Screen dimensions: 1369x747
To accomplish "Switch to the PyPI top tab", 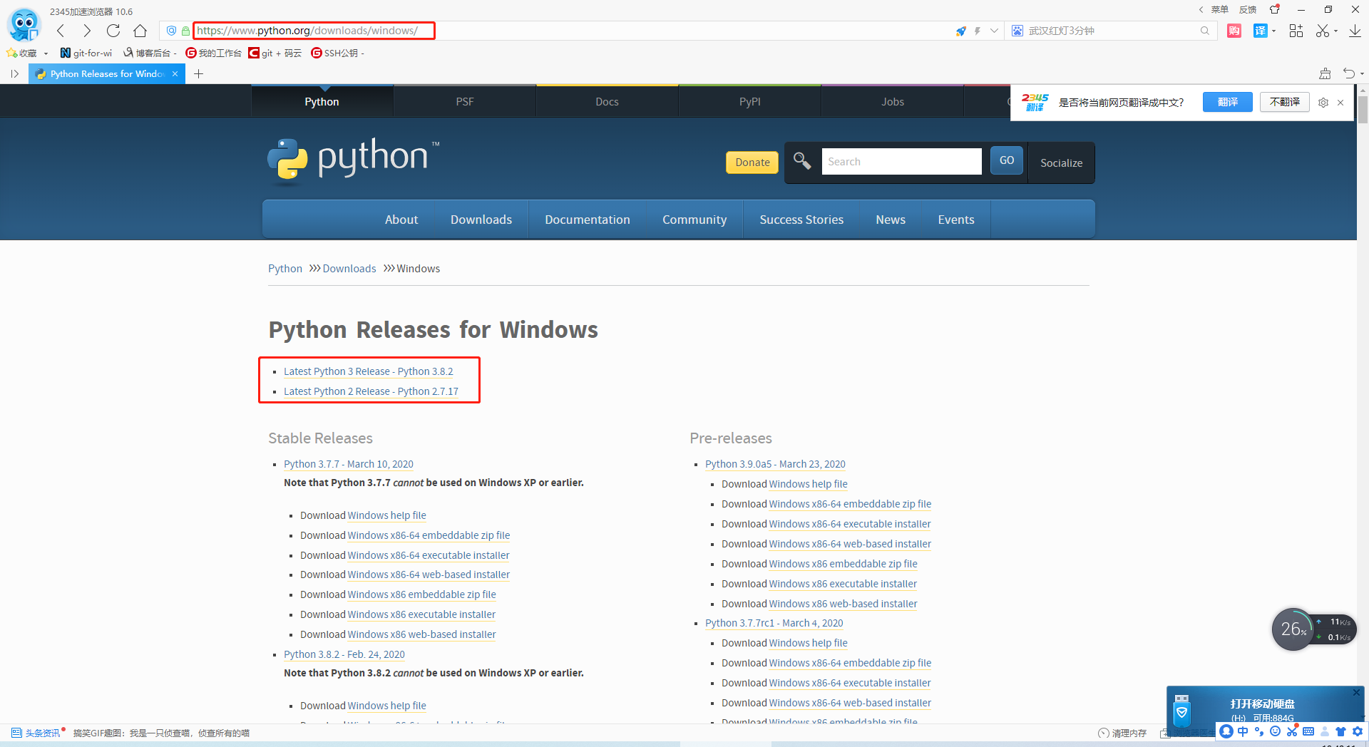I will (x=750, y=101).
